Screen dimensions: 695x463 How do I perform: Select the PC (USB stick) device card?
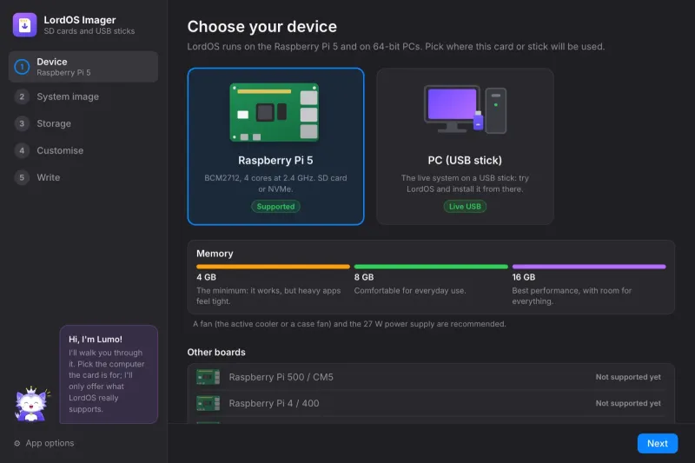point(465,146)
